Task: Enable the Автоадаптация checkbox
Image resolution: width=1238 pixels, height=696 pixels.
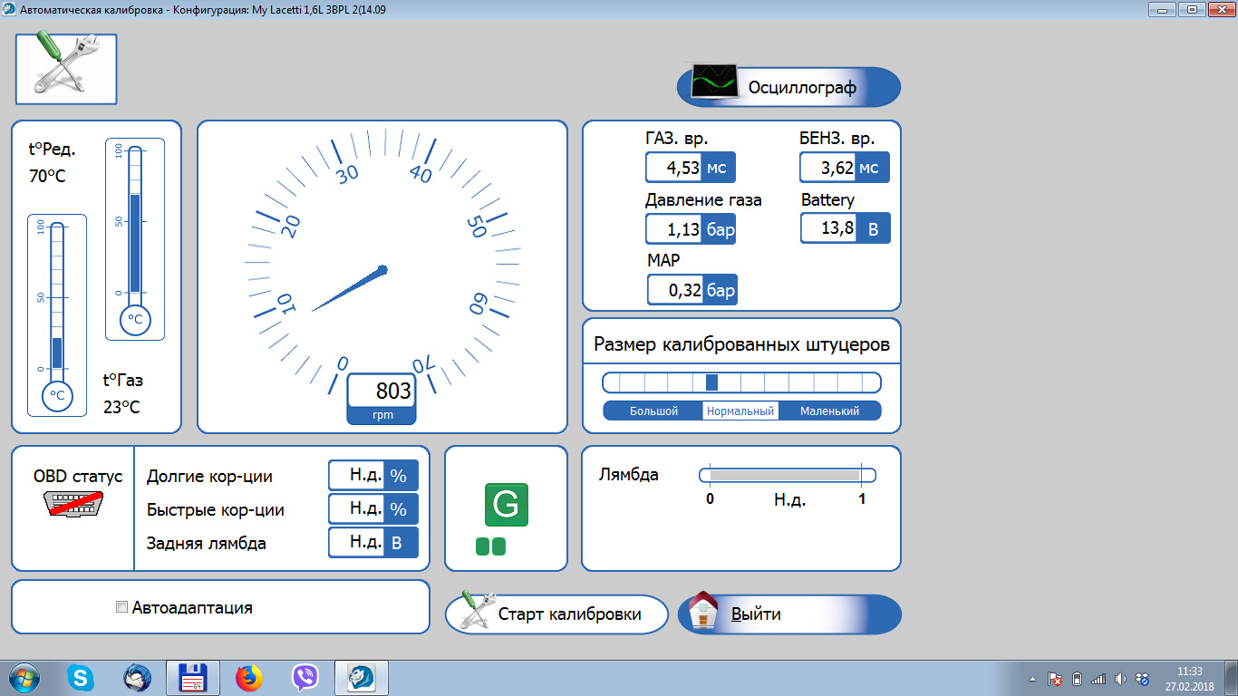Action: tap(122, 608)
